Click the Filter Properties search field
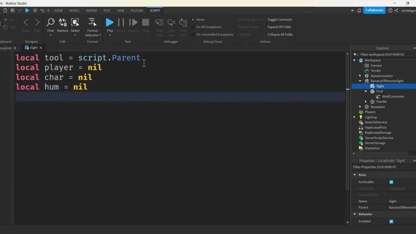The height and width of the screenshot is (234, 416). coord(384,167)
